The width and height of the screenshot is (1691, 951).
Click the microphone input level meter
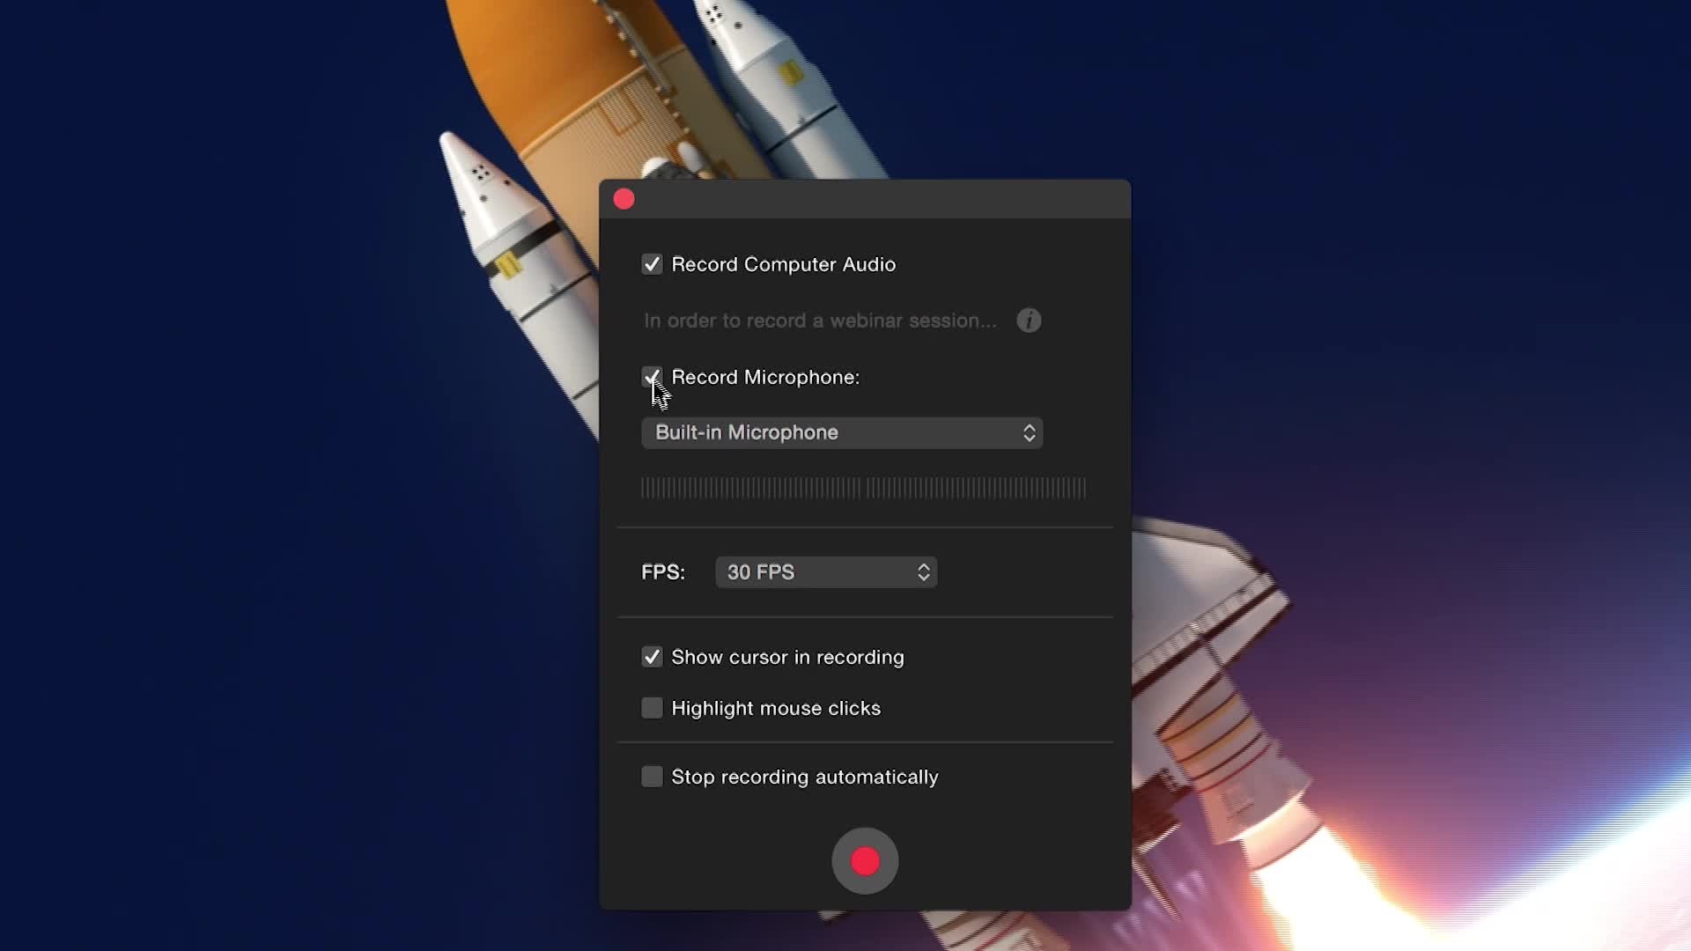(863, 488)
